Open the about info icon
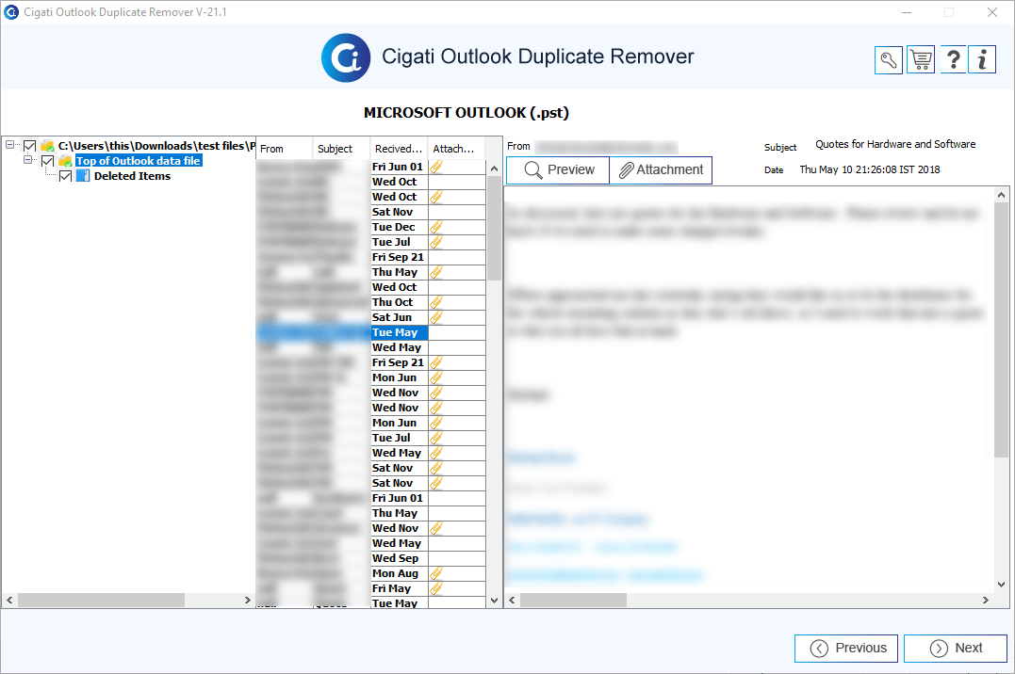Image resolution: width=1015 pixels, height=674 pixels. click(982, 60)
